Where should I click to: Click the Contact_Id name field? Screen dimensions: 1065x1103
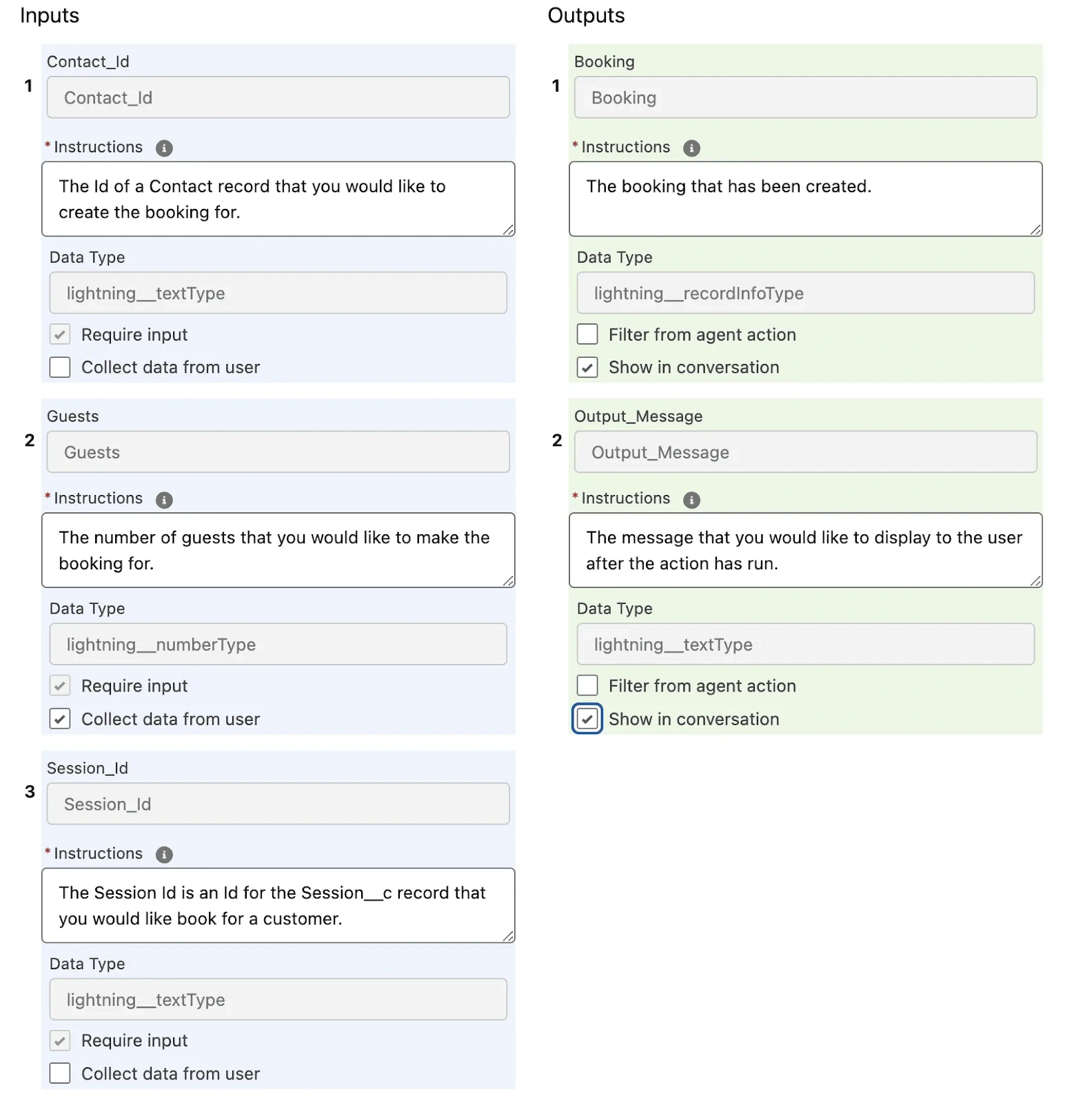[x=278, y=97]
